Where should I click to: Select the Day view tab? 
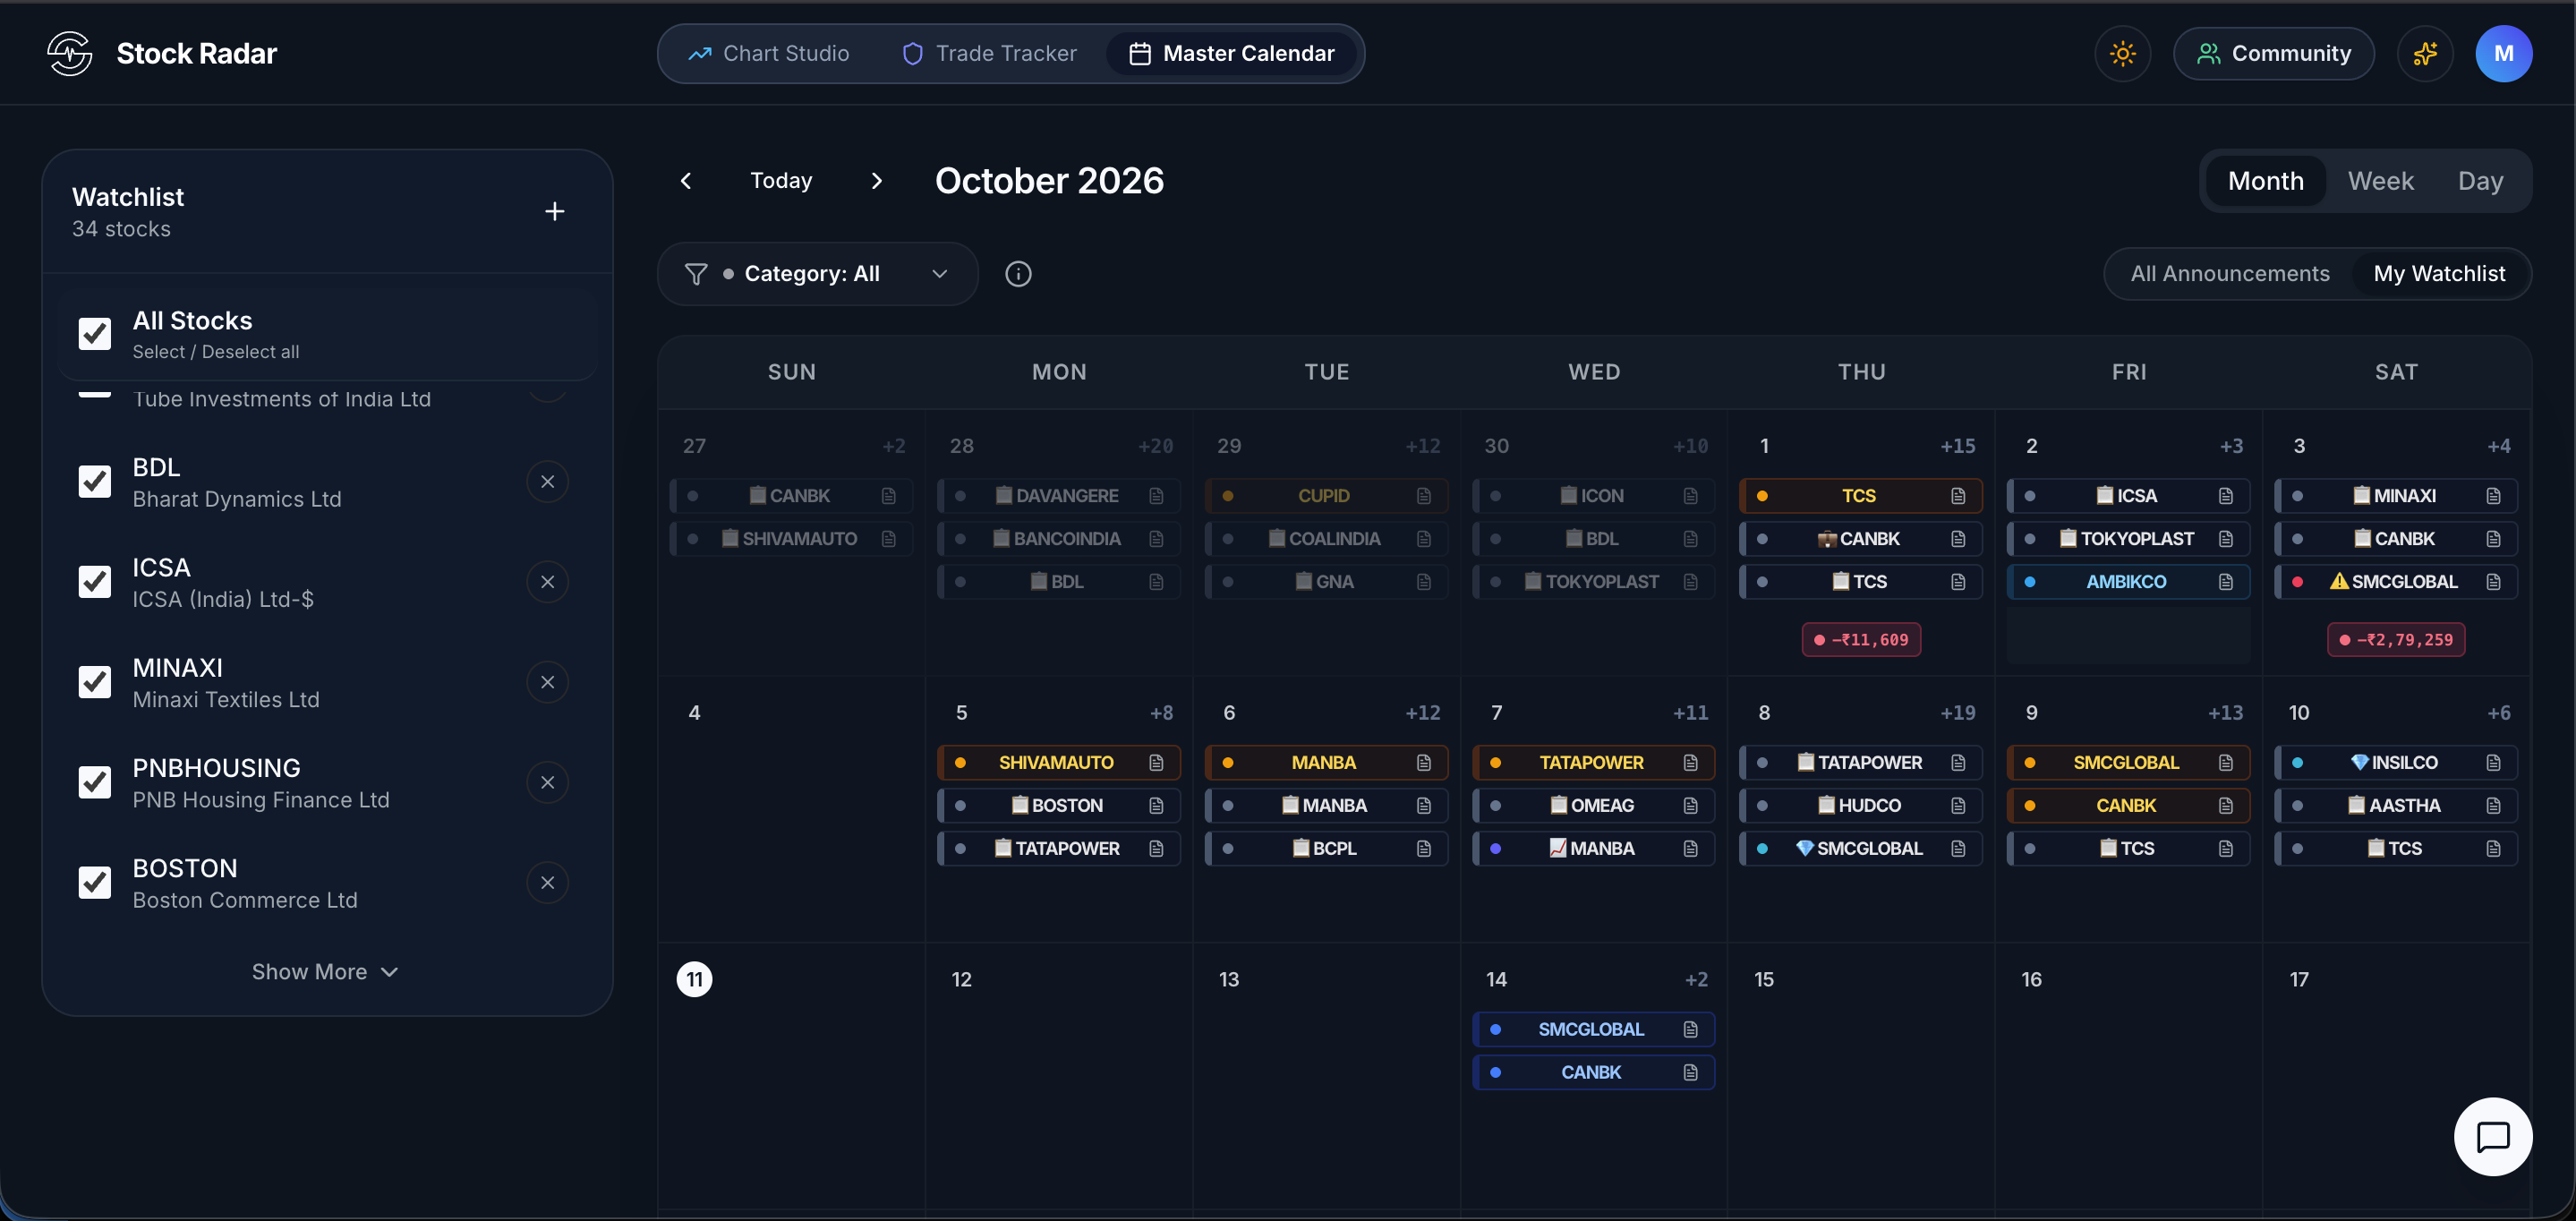point(2480,181)
